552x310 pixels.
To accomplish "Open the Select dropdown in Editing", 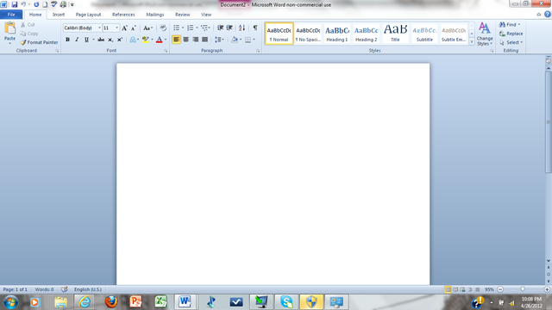I will coord(511,42).
